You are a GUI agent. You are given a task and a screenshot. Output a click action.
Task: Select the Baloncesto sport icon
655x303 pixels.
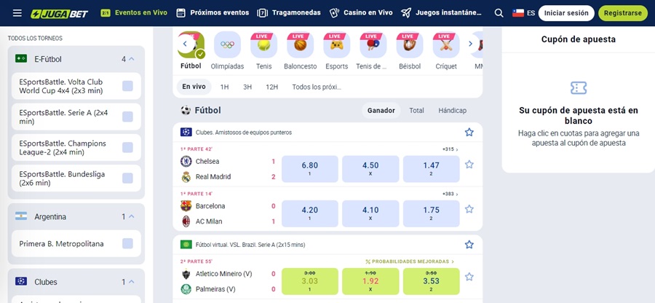point(300,44)
